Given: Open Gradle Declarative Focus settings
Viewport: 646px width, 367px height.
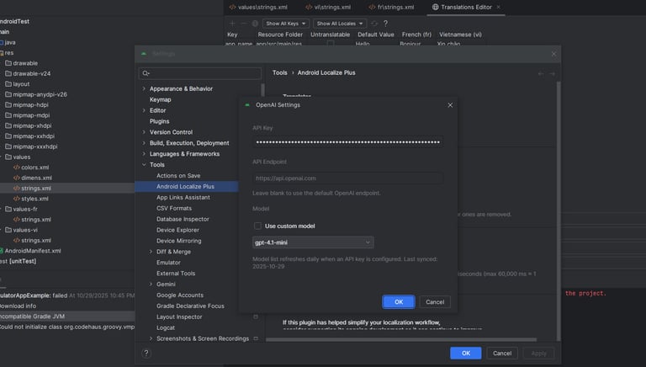Looking at the screenshot, I should (x=190, y=306).
